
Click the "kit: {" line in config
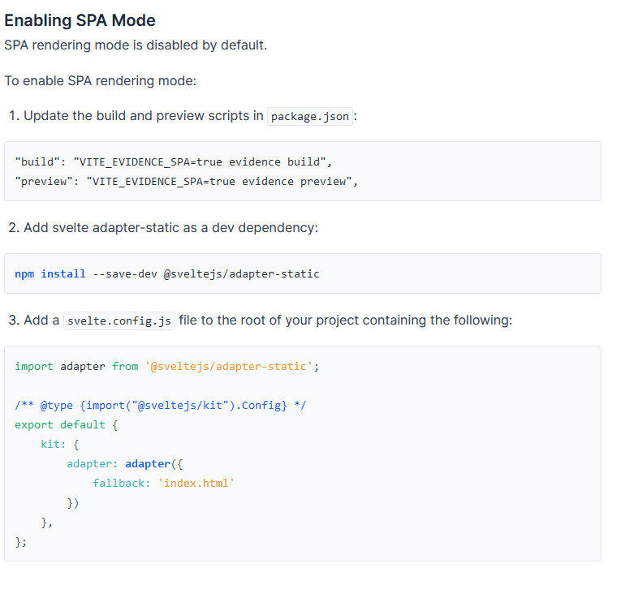pos(59,444)
